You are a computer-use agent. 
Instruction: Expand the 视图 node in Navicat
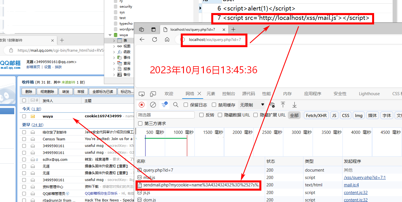[114, 46]
